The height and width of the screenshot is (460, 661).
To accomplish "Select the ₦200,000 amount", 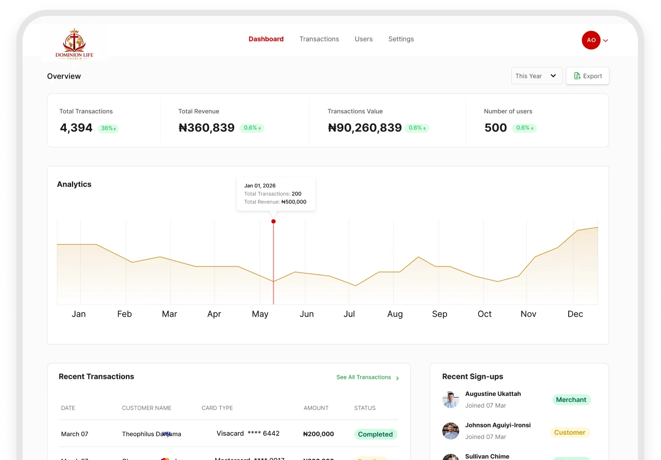I will (x=319, y=434).
